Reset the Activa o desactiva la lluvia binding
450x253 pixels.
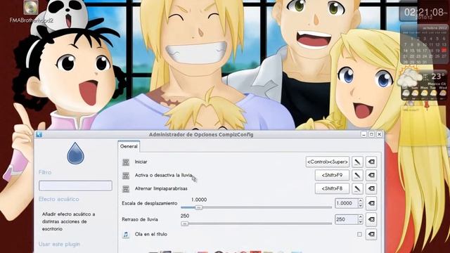tap(371, 175)
